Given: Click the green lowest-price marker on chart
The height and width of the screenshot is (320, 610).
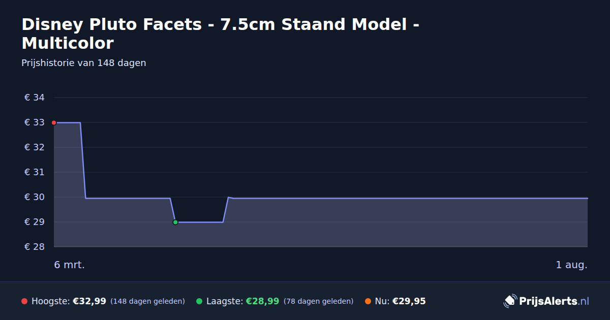Looking at the screenshot, I should [x=175, y=222].
